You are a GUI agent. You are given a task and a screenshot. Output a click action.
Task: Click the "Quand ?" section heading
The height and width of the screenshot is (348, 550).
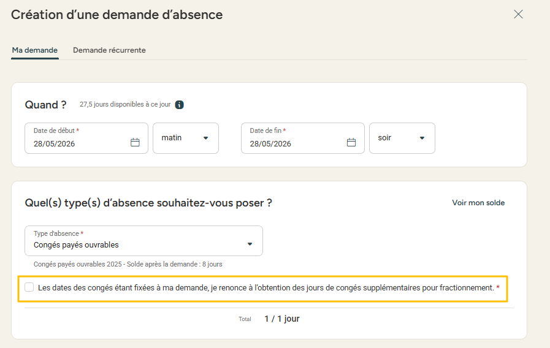click(45, 105)
